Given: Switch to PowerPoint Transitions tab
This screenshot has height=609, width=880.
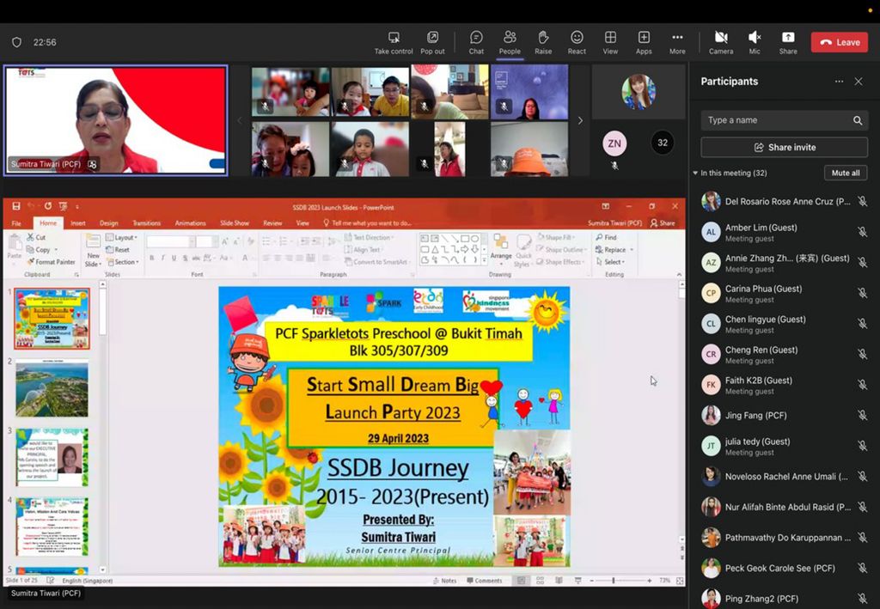Looking at the screenshot, I should (x=146, y=223).
